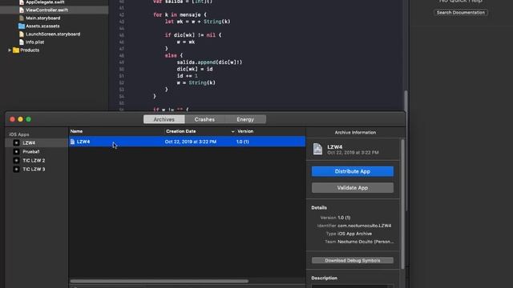Click the TIC LZW 2 app icon
This screenshot has height=288, width=513.
(x=16, y=160)
